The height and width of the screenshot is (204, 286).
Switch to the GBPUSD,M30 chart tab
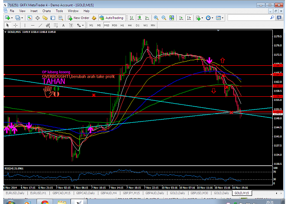point(199,193)
